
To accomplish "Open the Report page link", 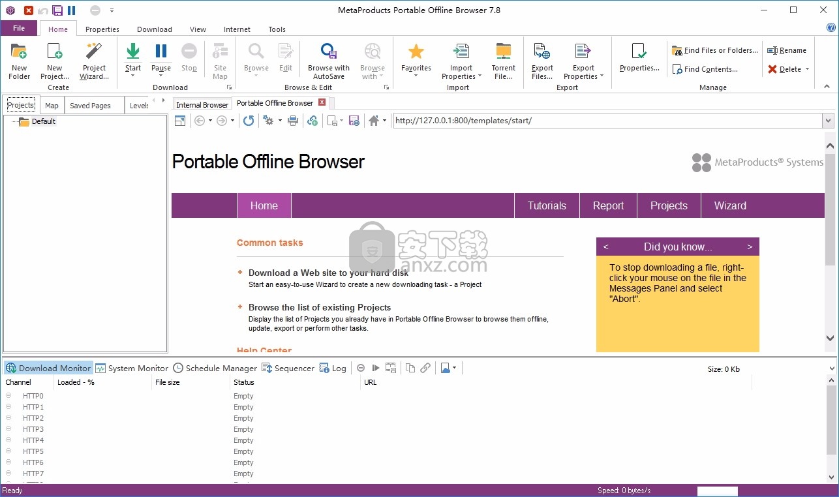I will pyautogui.click(x=608, y=205).
